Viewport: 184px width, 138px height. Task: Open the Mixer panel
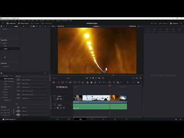coord(154,23)
